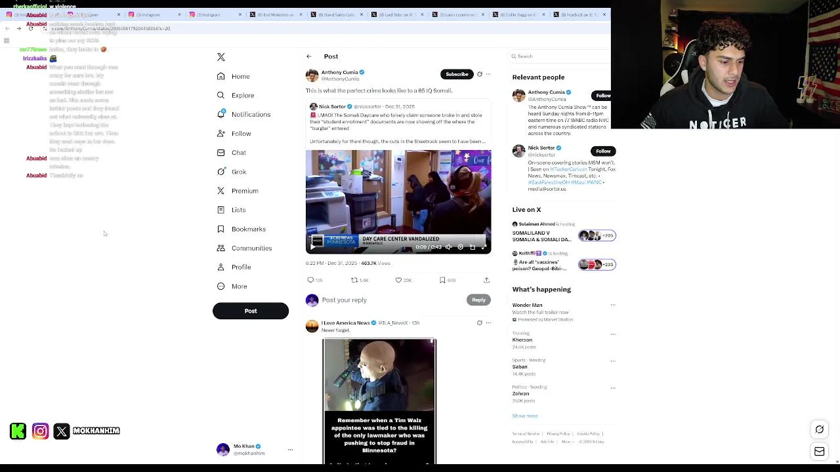Image resolution: width=840 pixels, height=472 pixels.
Task: Follow Anthony Cumia in Relevant people
Action: pyautogui.click(x=602, y=96)
